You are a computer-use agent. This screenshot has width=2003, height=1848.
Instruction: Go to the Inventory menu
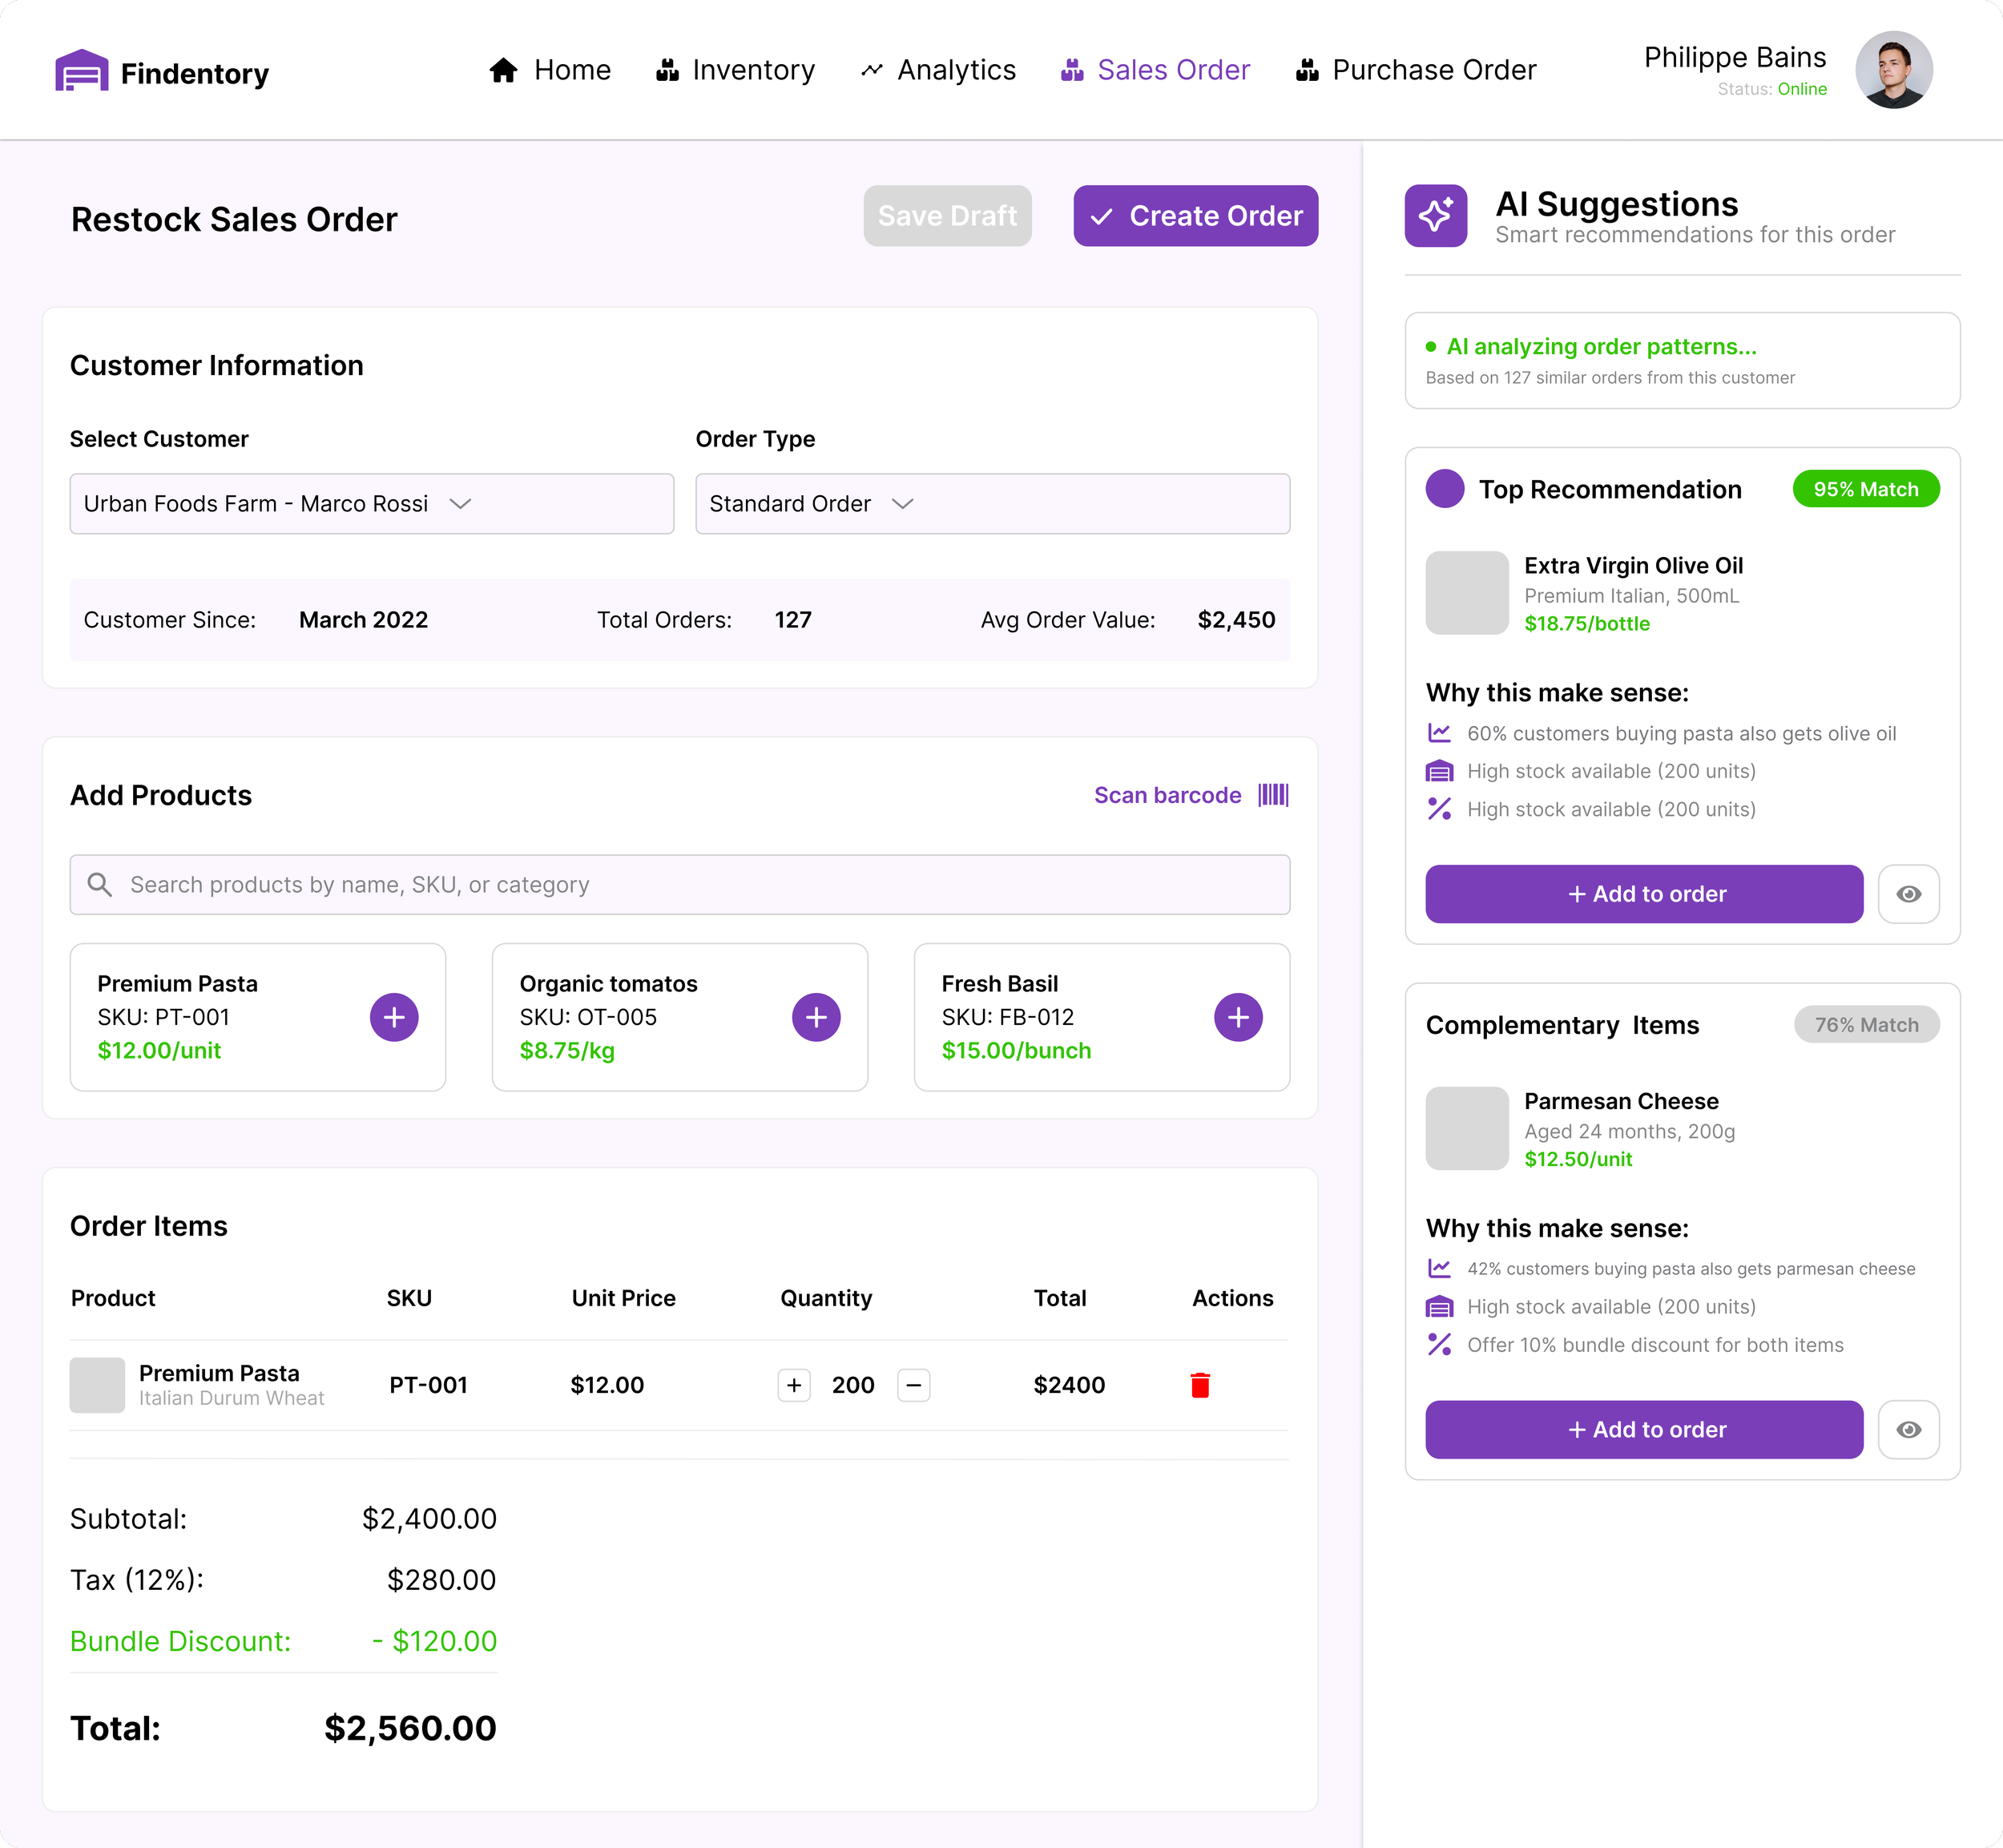coord(736,70)
